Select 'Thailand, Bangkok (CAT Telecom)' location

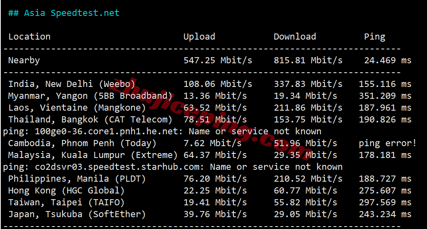[90, 120]
